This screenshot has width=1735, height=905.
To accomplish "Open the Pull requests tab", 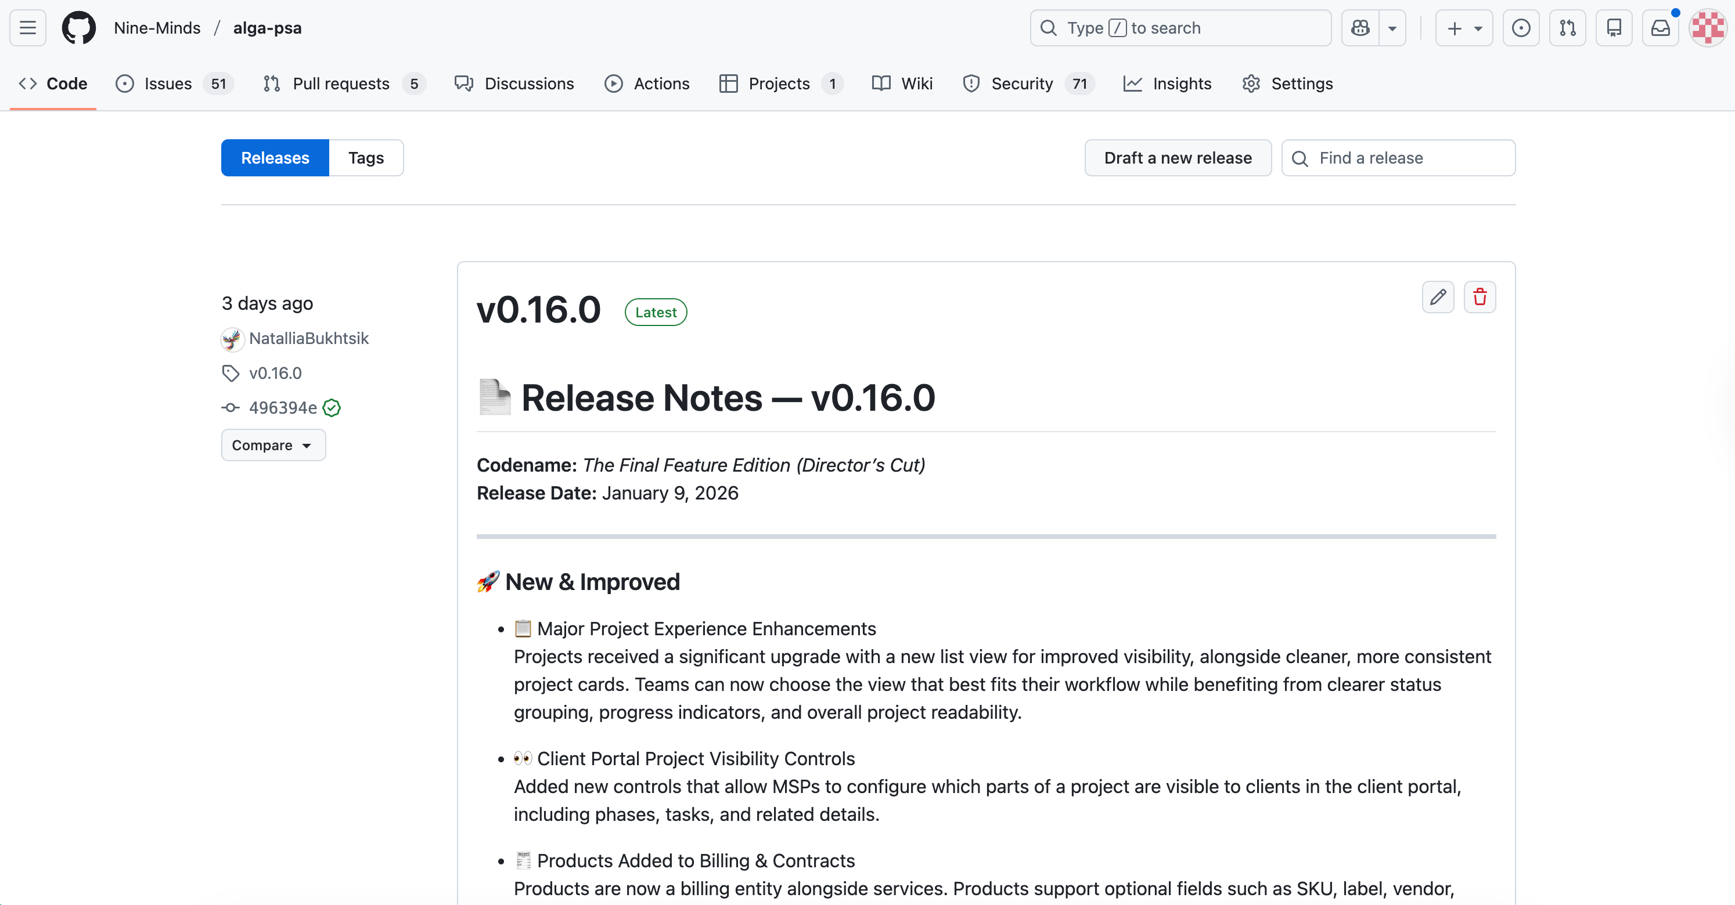I will [x=341, y=84].
